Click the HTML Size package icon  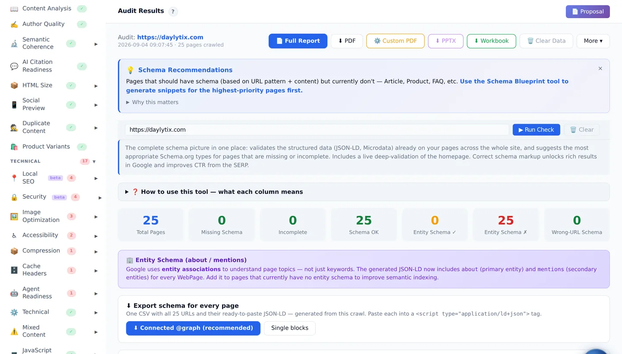coord(14,85)
